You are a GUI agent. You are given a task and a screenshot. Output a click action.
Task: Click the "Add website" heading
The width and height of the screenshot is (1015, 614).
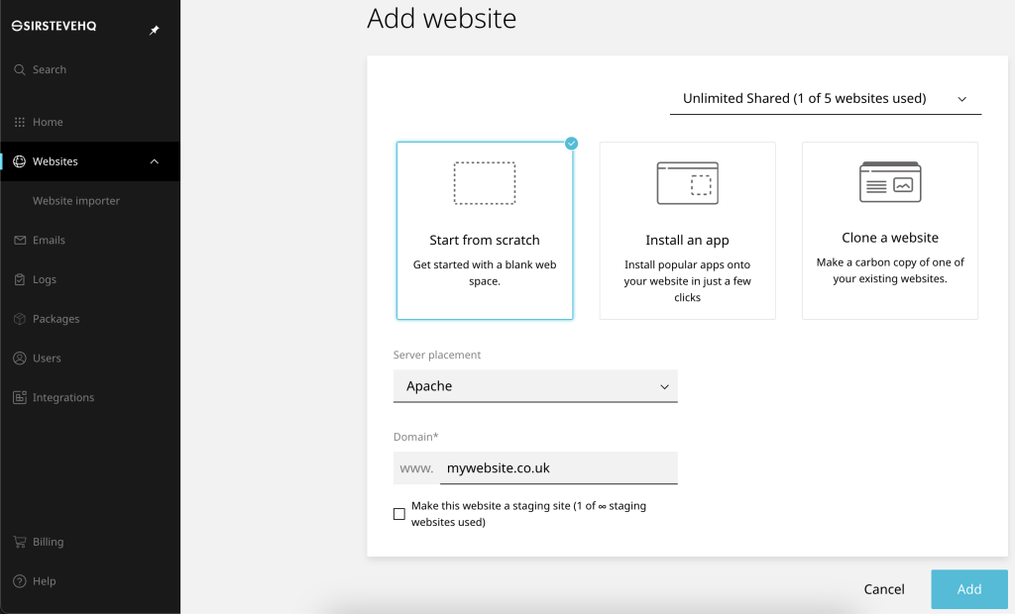coord(442,18)
